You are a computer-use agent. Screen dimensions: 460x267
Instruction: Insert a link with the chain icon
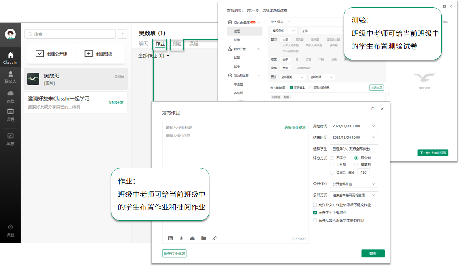(214, 238)
